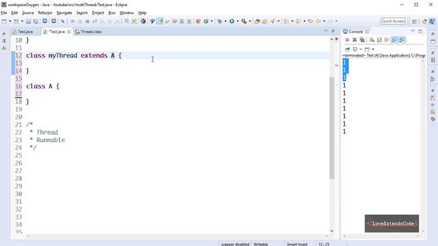The height and width of the screenshot is (246, 438).
Task: Open the Debug button dropdown arrow
Action: (225, 21)
